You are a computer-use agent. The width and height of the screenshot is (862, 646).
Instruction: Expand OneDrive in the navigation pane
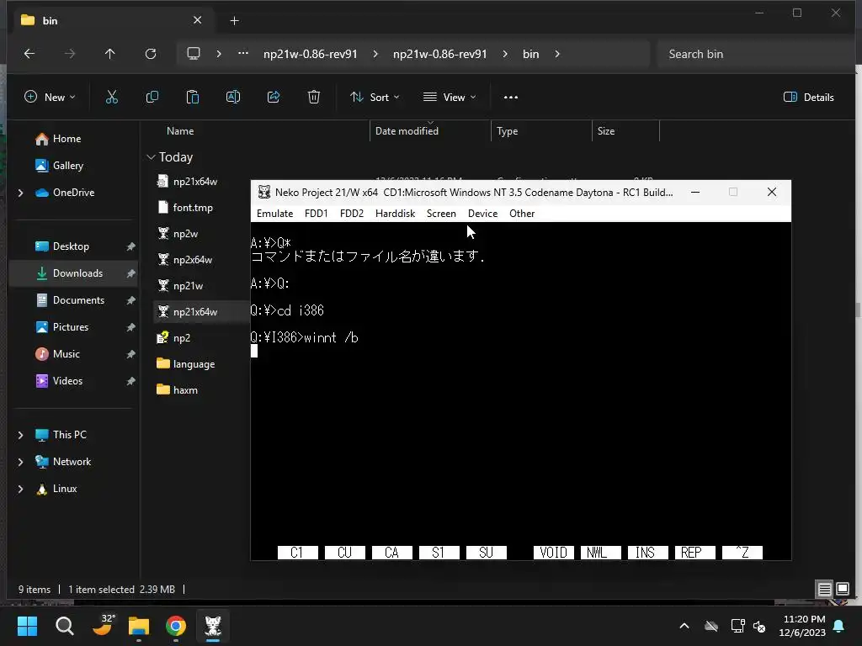[21, 193]
